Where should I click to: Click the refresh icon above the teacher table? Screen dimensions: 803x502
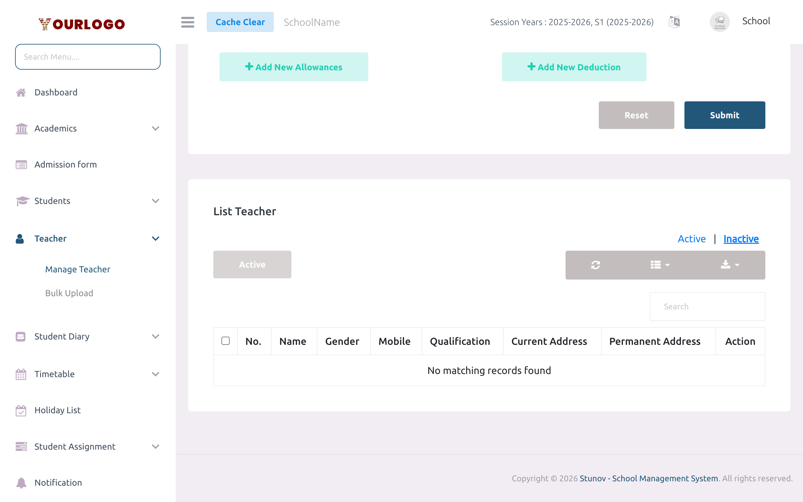click(x=596, y=265)
